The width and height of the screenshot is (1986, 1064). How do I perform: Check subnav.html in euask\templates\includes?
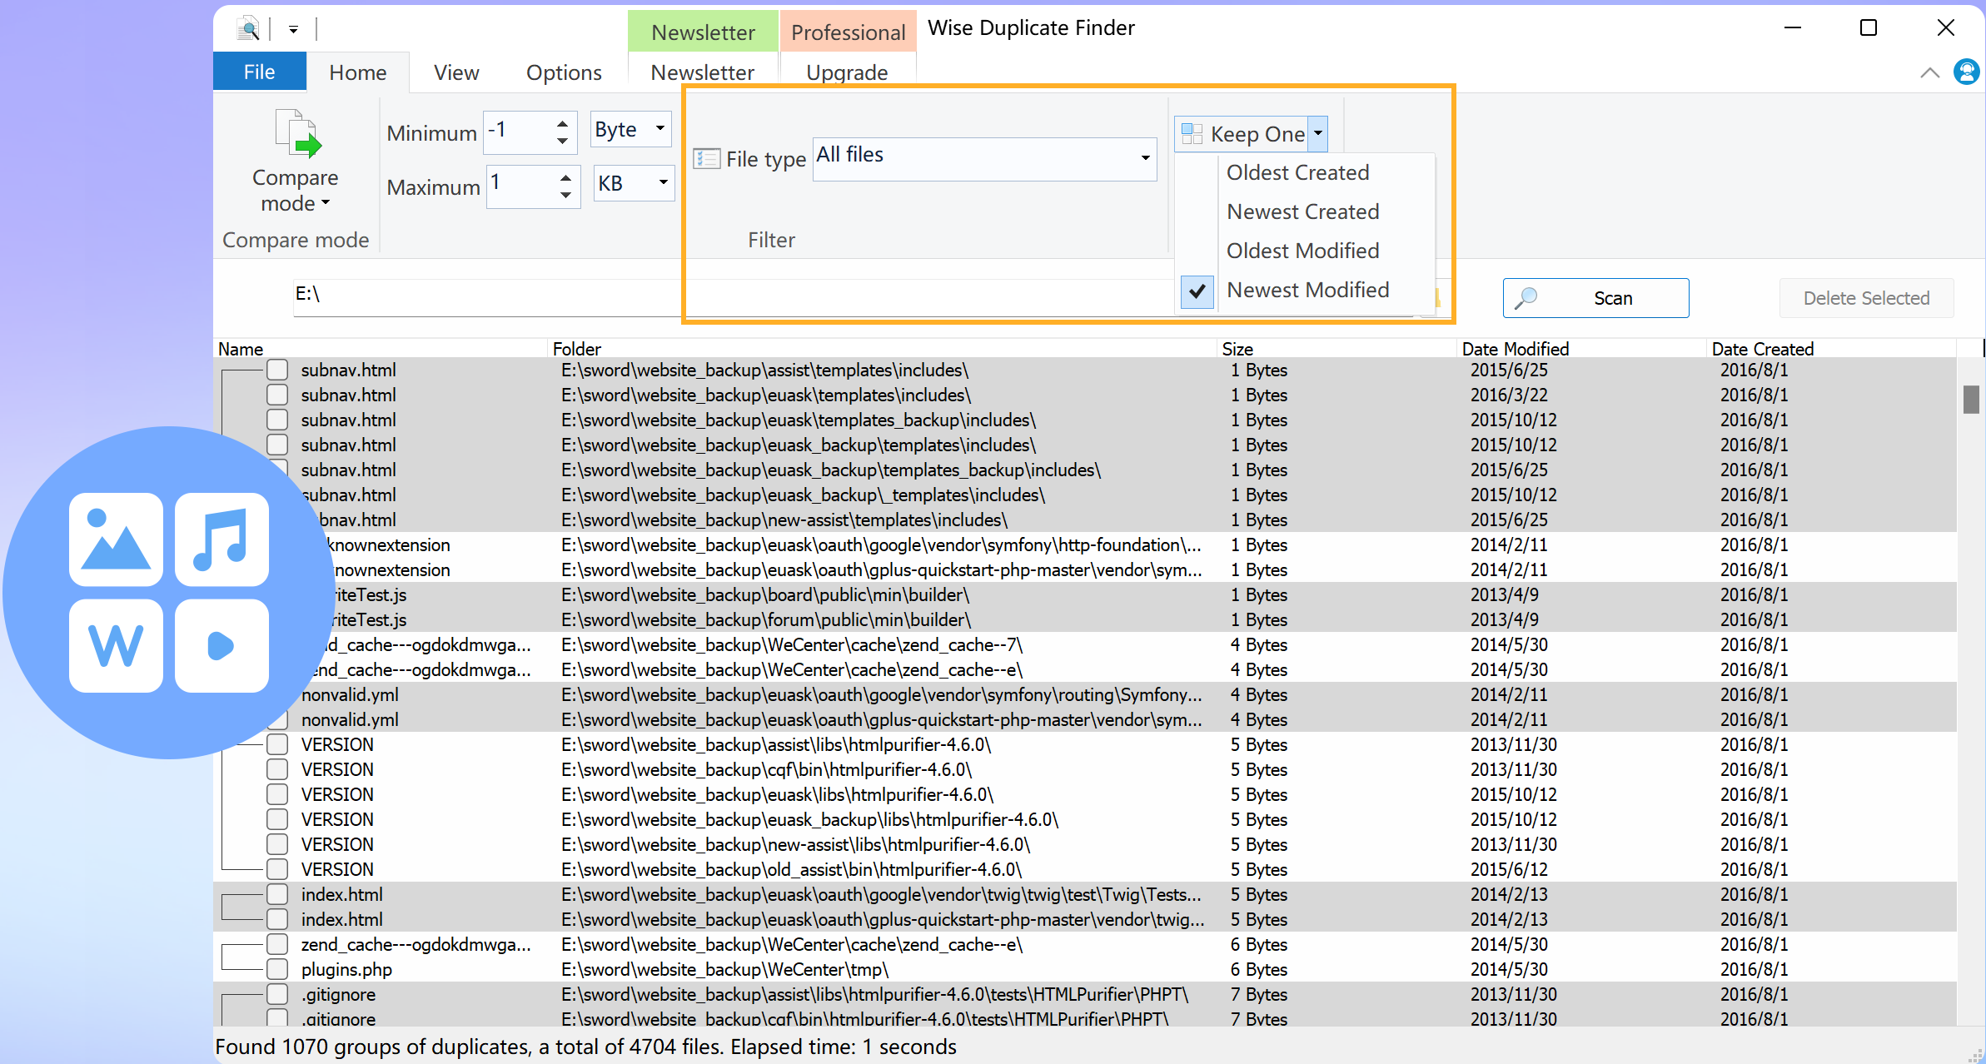277,395
